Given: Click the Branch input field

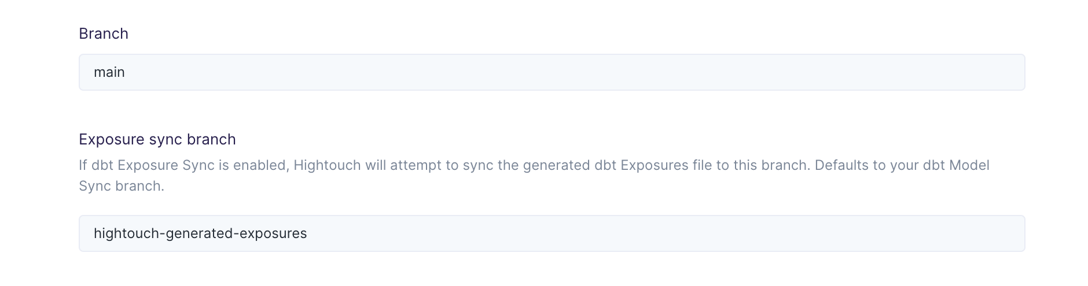Looking at the screenshot, I should pos(552,72).
